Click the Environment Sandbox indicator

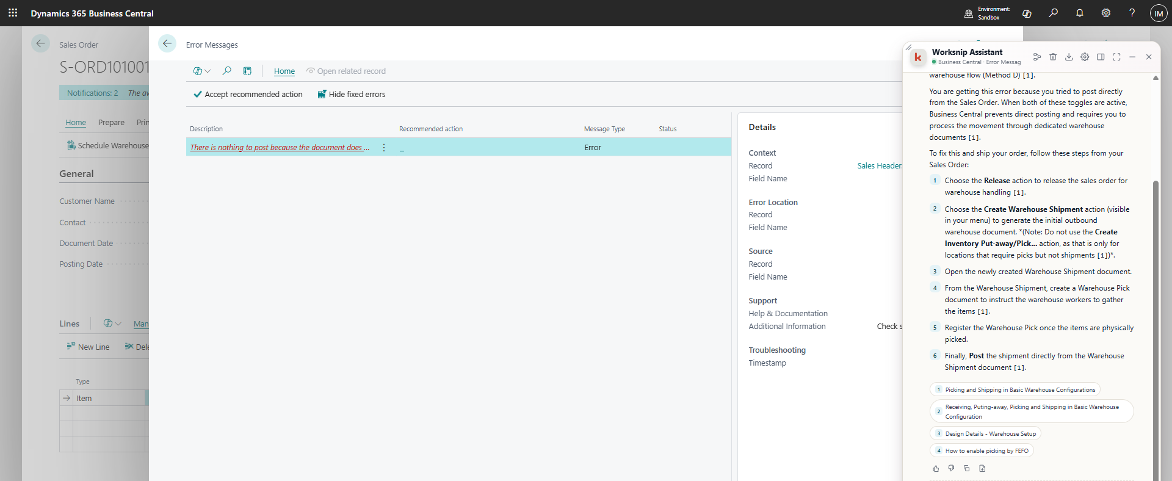coord(987,13)
